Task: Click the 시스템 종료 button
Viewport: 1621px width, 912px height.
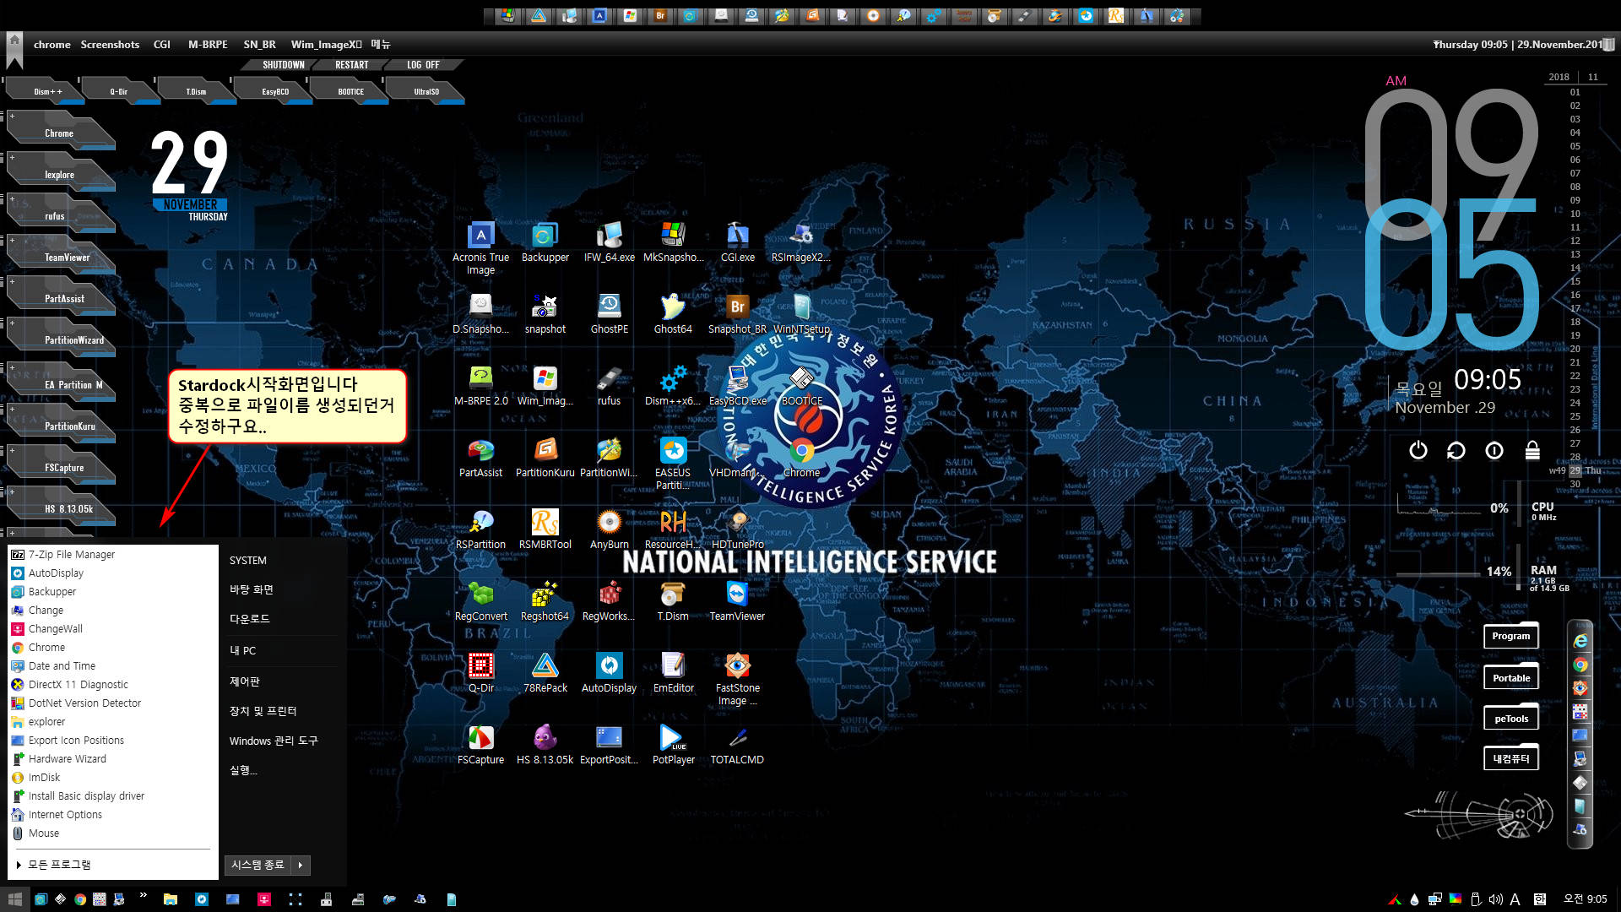Action: pyautogui.click(x=258, y=865)
